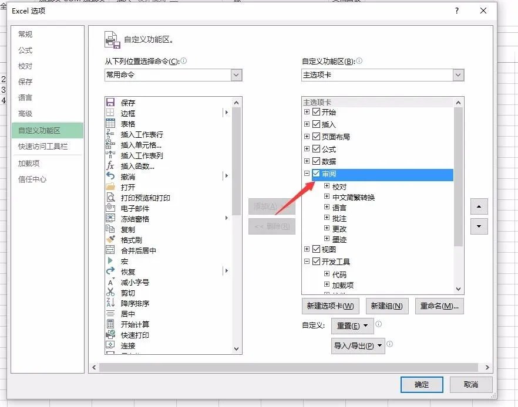Image resolution: width=518 pixels, height=407 pixels.
Task: Select the 插入函数 command icon
Action: pos(112,166)
